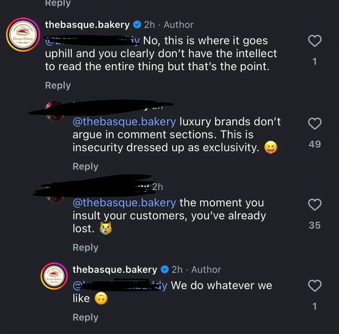View the 49 likes on 'luxury brands' comment

click(315, 144)
